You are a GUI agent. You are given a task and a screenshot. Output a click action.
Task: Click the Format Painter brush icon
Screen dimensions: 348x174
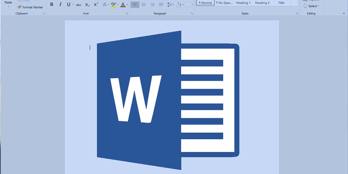[19, 7]
